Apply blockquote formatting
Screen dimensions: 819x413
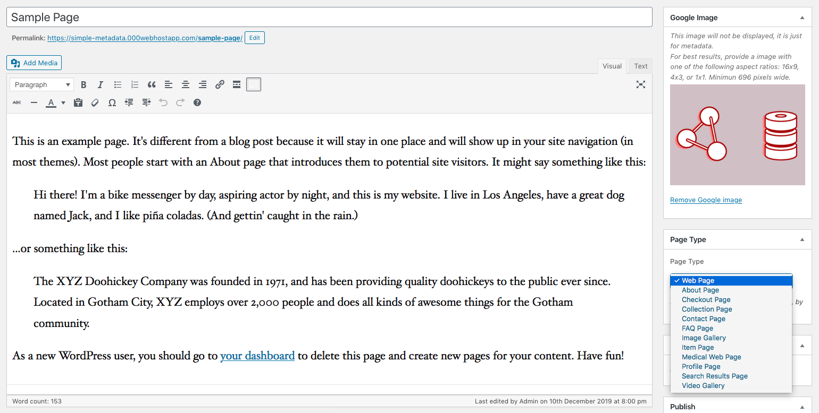(x=152, y=84)
